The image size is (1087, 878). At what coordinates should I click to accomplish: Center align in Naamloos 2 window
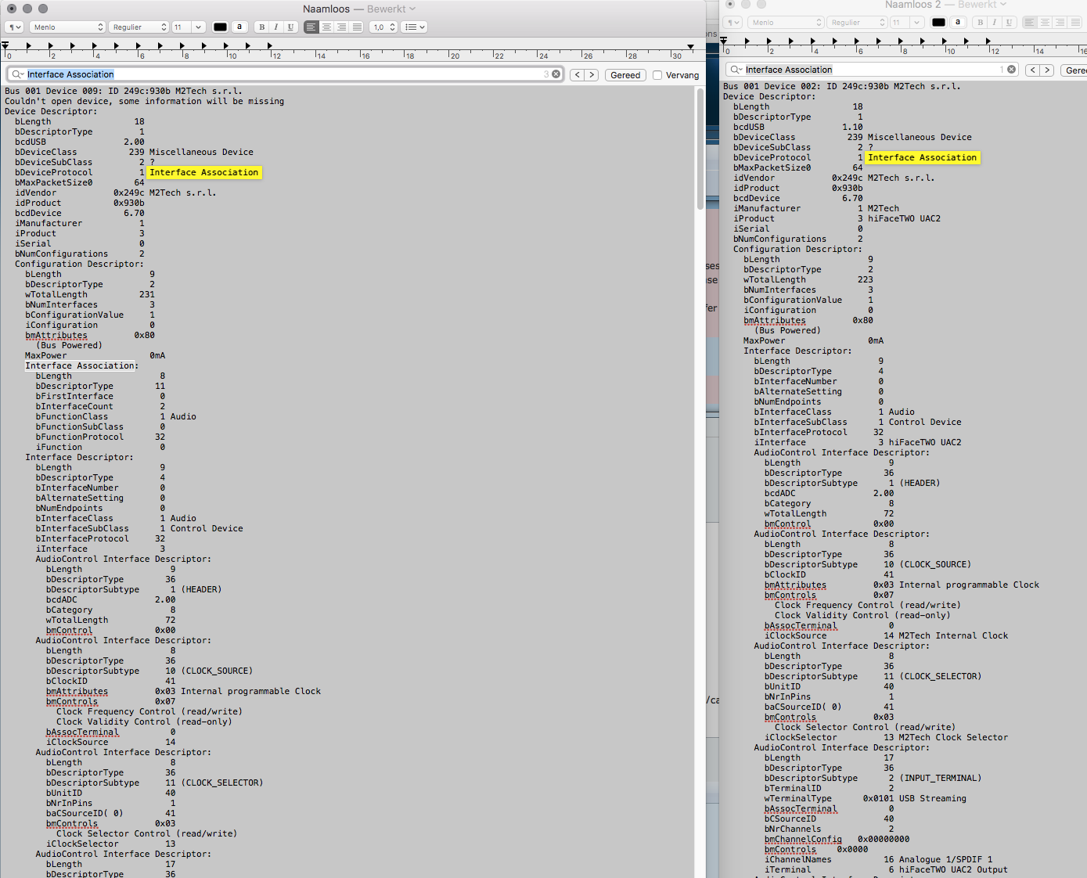coord(1045,23)
